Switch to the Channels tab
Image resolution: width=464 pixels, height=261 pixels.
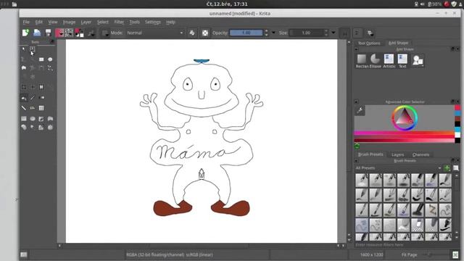tap(420, 154)
